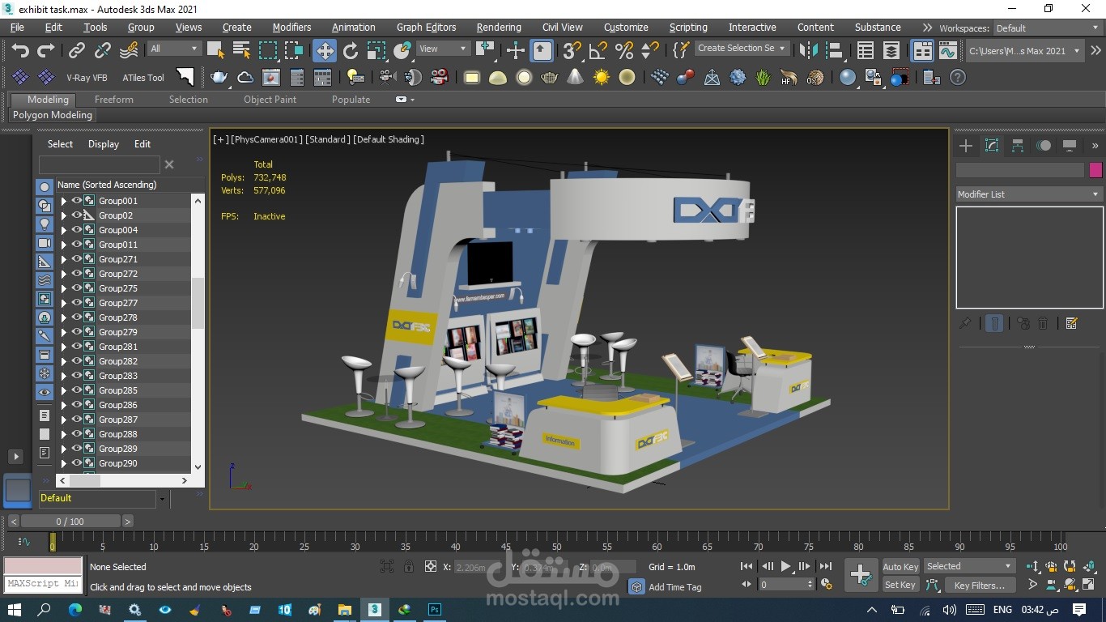Switch to the Freeform ribbon tab
The image size is (1106, 622).
[114, 100]
